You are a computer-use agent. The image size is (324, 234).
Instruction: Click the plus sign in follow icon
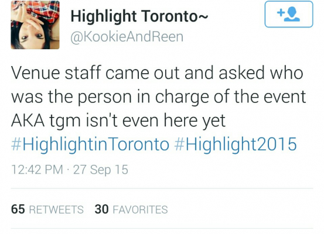click(281, 13)
